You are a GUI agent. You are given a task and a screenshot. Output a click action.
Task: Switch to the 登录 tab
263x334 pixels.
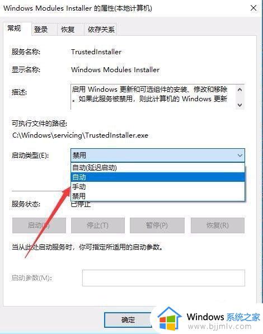point(41,29)
